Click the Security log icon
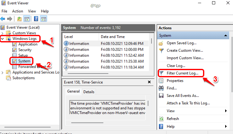The height and width of the screenshot is (134, 233). click(14, 50)
